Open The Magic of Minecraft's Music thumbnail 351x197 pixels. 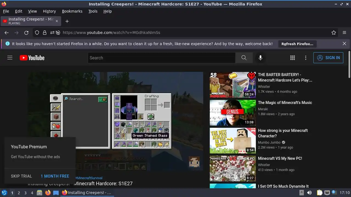click(x=233, y=113)
